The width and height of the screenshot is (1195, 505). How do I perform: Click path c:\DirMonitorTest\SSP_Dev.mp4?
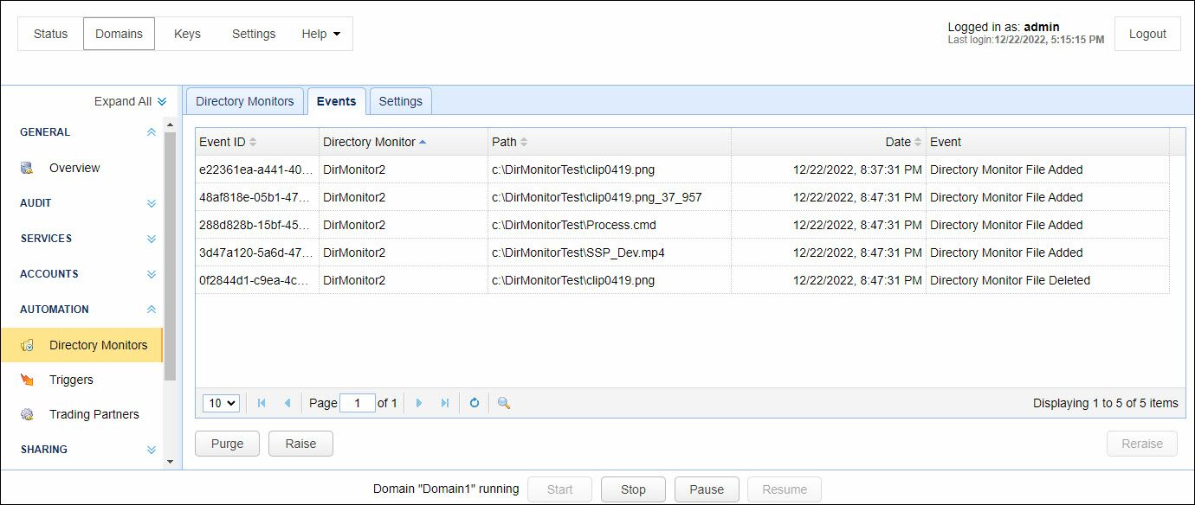point(578,252)
